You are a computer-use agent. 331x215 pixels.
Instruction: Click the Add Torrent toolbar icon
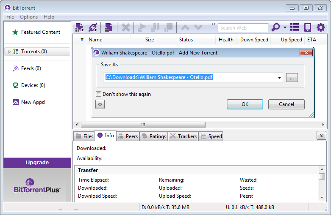[79, 27]
